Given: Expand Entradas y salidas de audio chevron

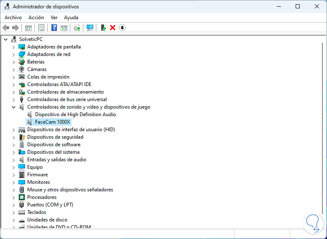Looking at the screenshot, I should pos(13,160).
